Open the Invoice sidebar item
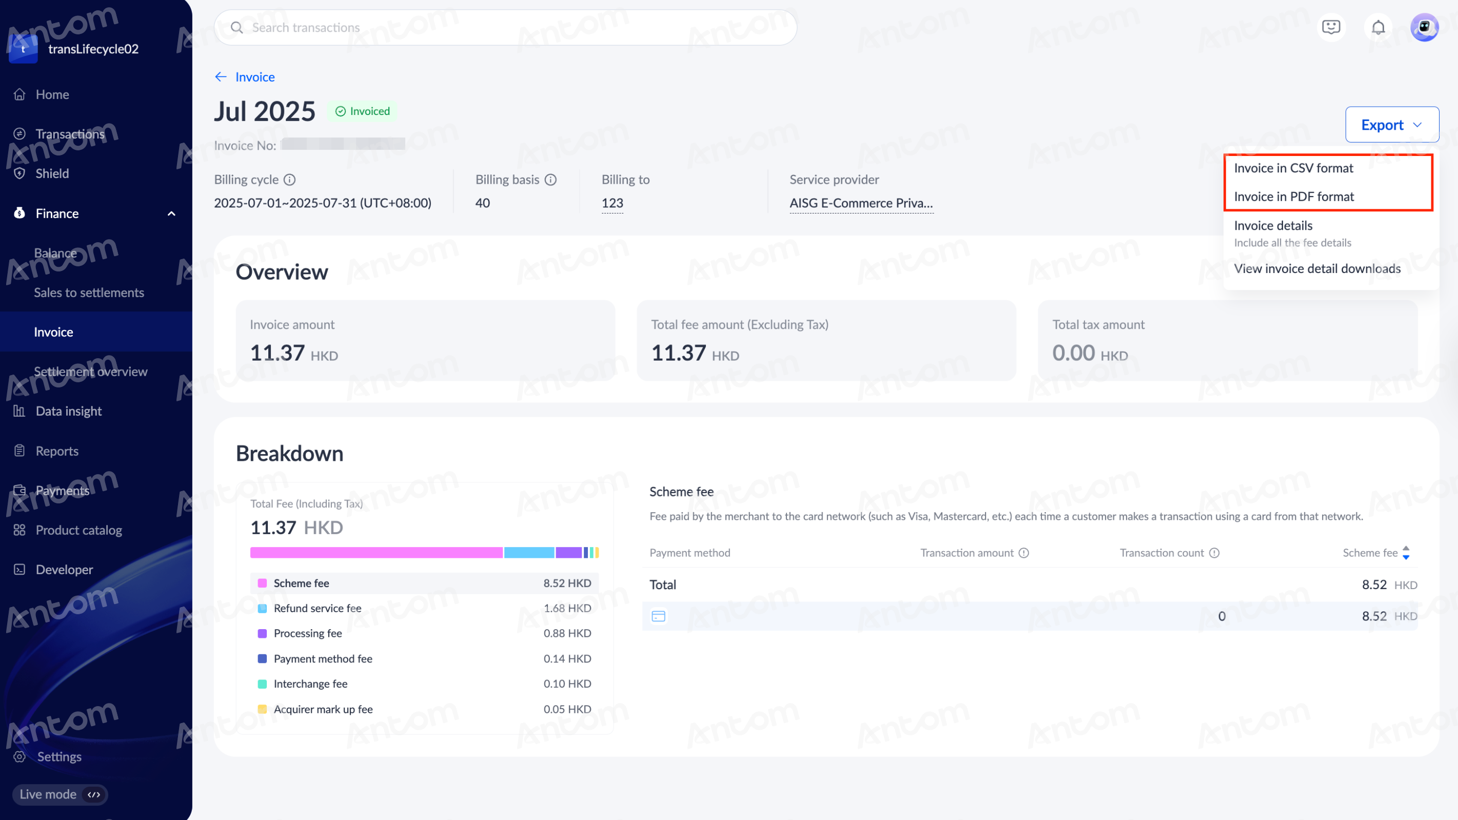1458x820 pixels. click(96, 332)
